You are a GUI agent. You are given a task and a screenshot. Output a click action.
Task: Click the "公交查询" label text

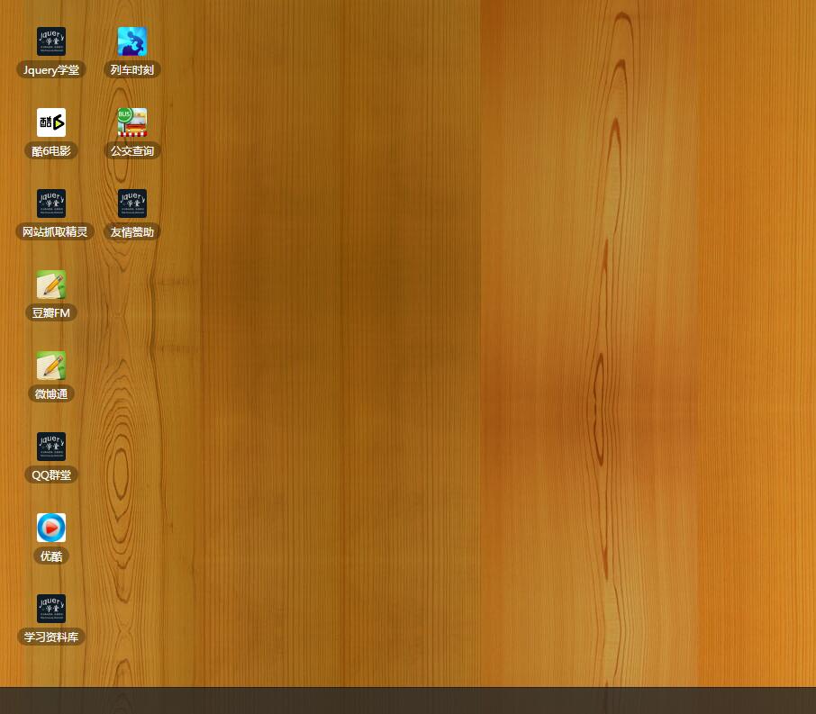click(x=132, y=151)
